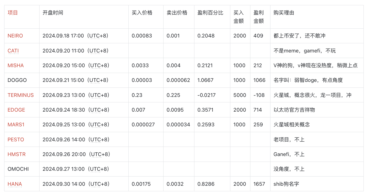Viewport: 371px width, 196px height.
Task: Click the 盈利金额 column header
Action: (x=258, y=17)
